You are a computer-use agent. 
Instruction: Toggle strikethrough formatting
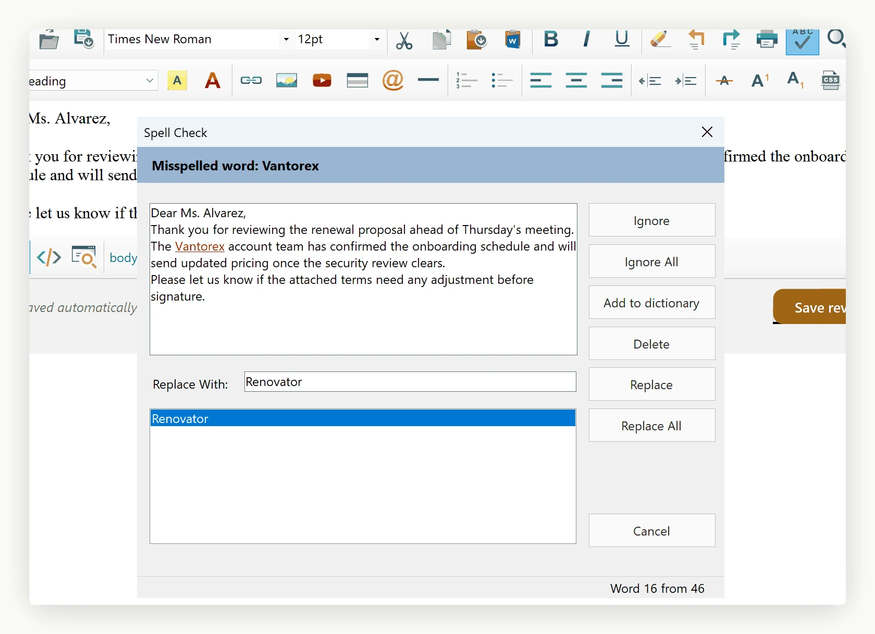[x=724, y=81]
